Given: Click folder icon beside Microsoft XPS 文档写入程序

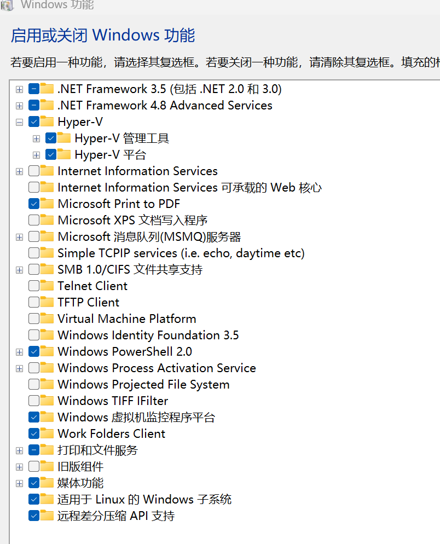Looking at the screenshot, I should pos(47,220).
